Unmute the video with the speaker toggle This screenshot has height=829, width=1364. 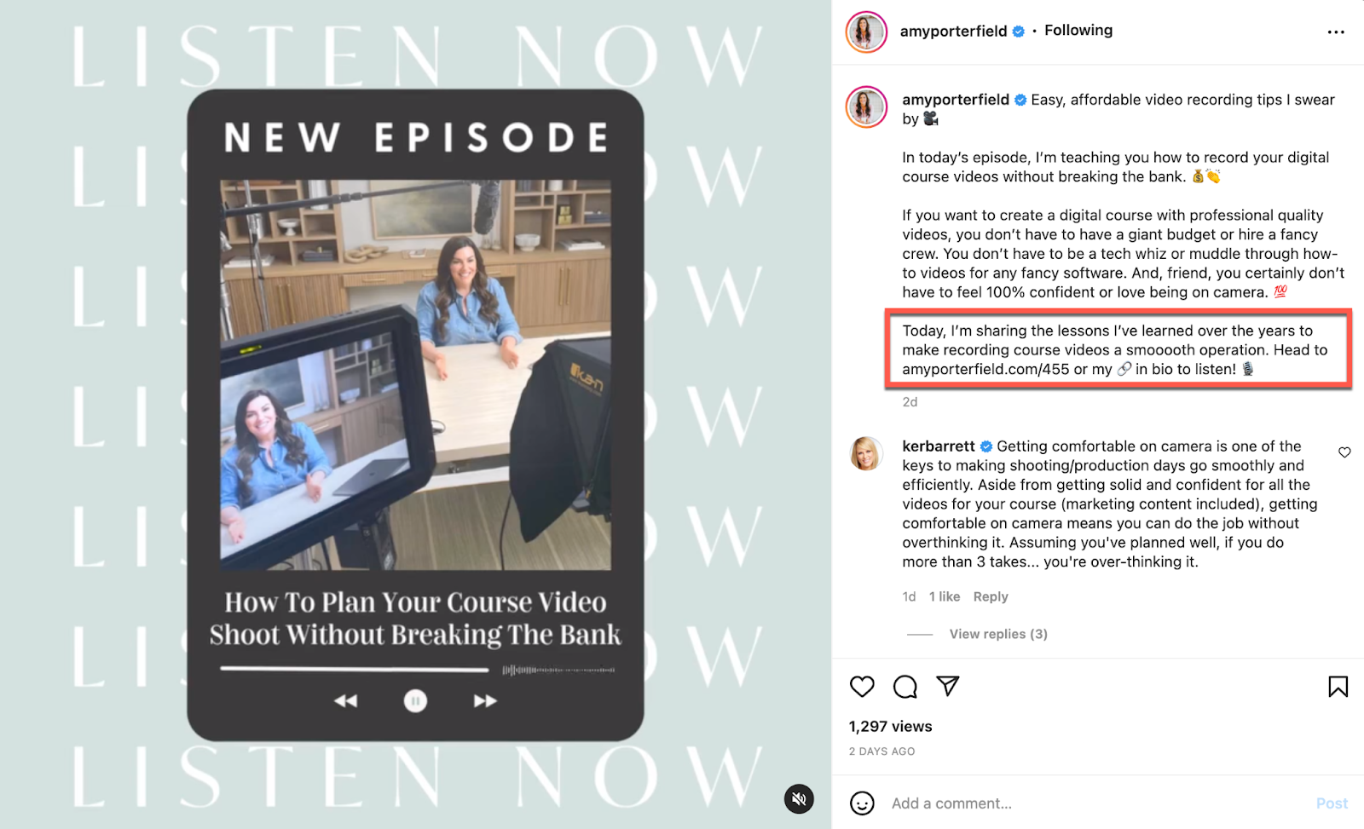point(799,798)
